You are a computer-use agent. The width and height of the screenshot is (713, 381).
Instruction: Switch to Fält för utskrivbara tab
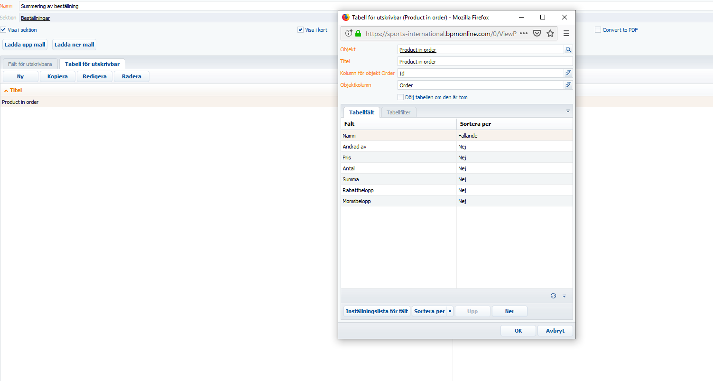30,64
